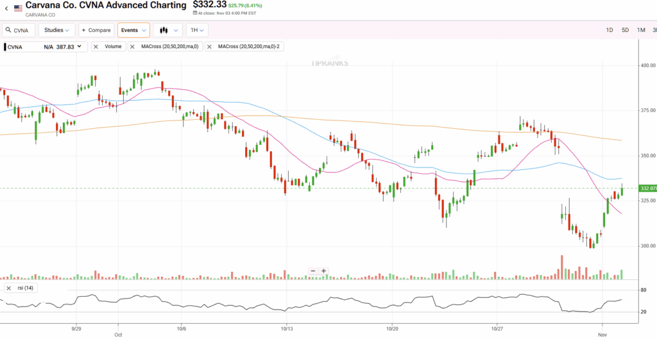Click the search magnifier icon in symbol box

[x=8, y=30]
